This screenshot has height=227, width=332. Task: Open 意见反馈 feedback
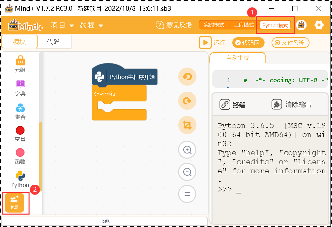click(174, 25)
